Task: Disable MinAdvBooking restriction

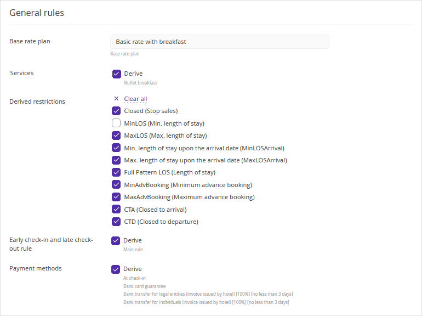Action: point(116,185)
